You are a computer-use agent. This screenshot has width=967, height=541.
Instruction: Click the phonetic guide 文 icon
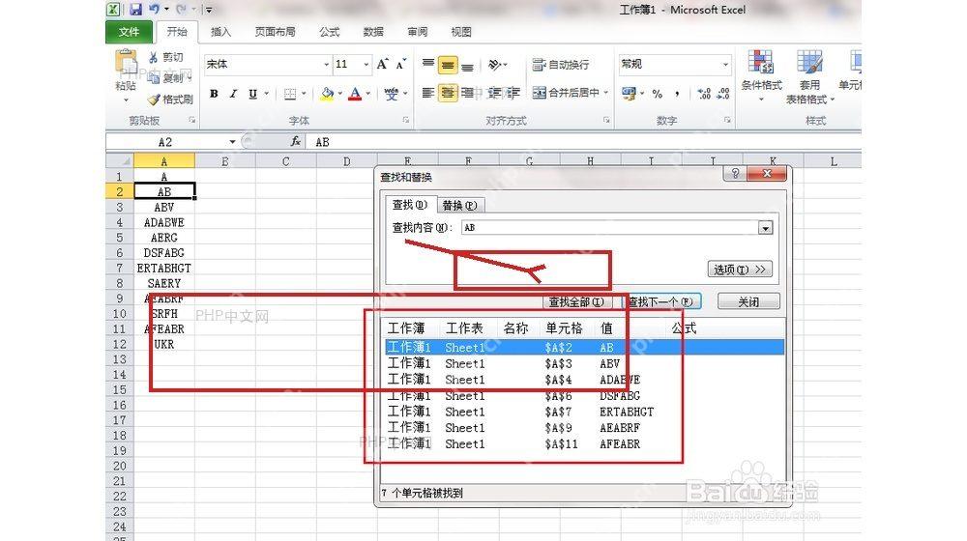pyautogui.click(x=391, y=94)
